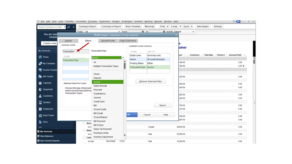Click Search Company or Help field
This screenshot has width=292, height=164.
(51, 27)
